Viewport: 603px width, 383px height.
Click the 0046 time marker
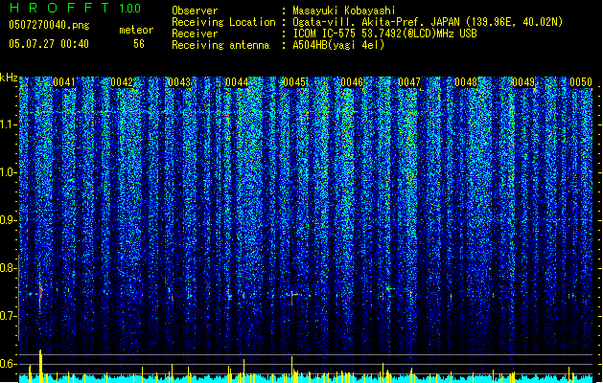[x=352, y=82]
